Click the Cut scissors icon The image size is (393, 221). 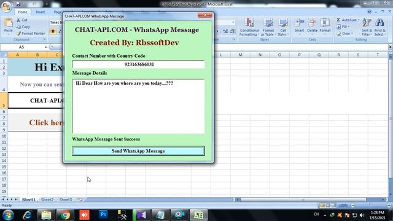pyautogui.click(x=18, y=20)
